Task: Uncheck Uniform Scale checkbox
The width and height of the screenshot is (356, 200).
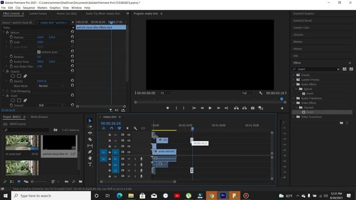Action: click(39, 52)
